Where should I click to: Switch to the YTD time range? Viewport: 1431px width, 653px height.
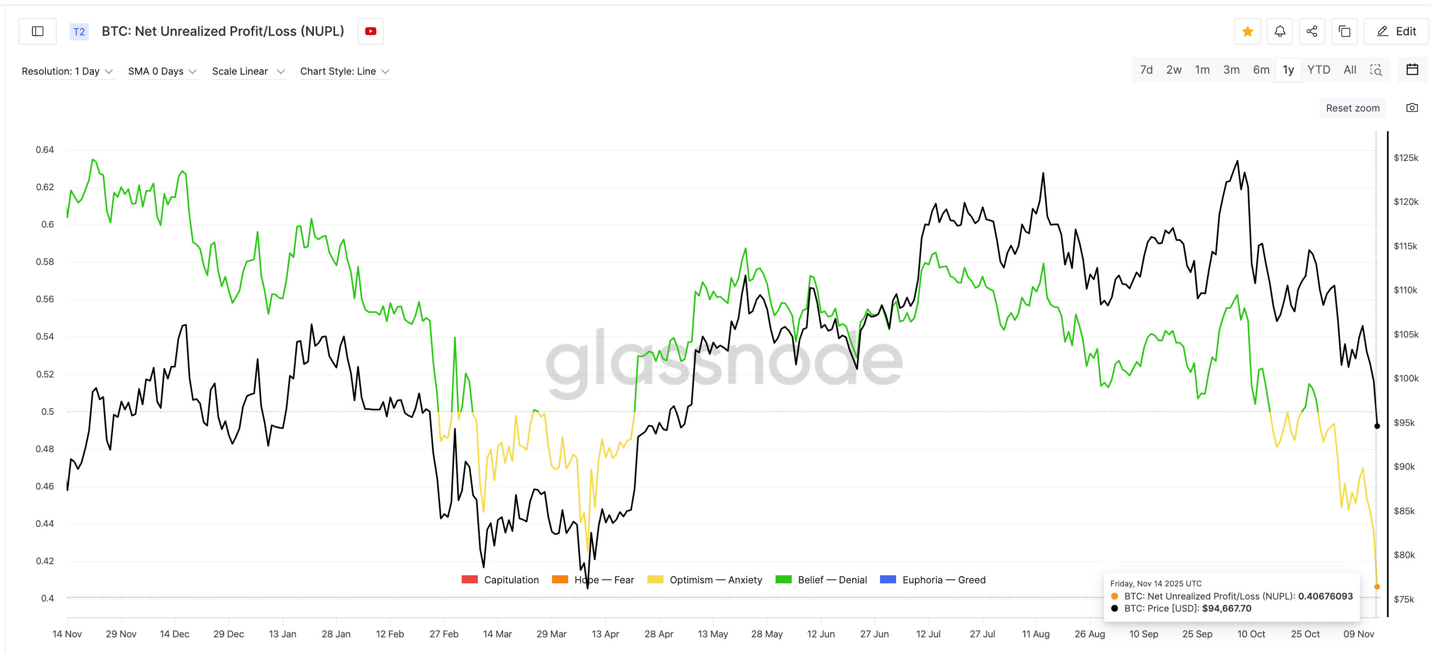coord(1319,70)
